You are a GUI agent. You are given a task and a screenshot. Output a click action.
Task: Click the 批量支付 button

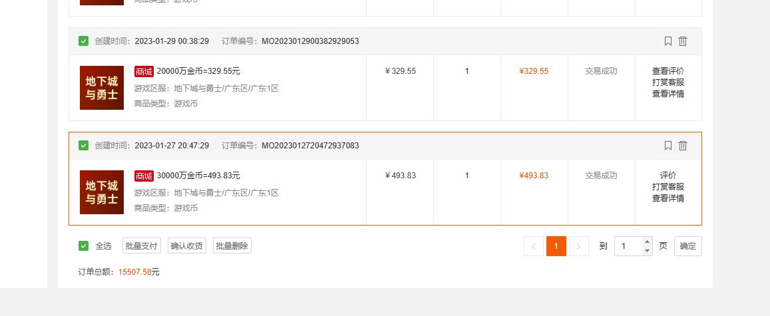point(142,246)
